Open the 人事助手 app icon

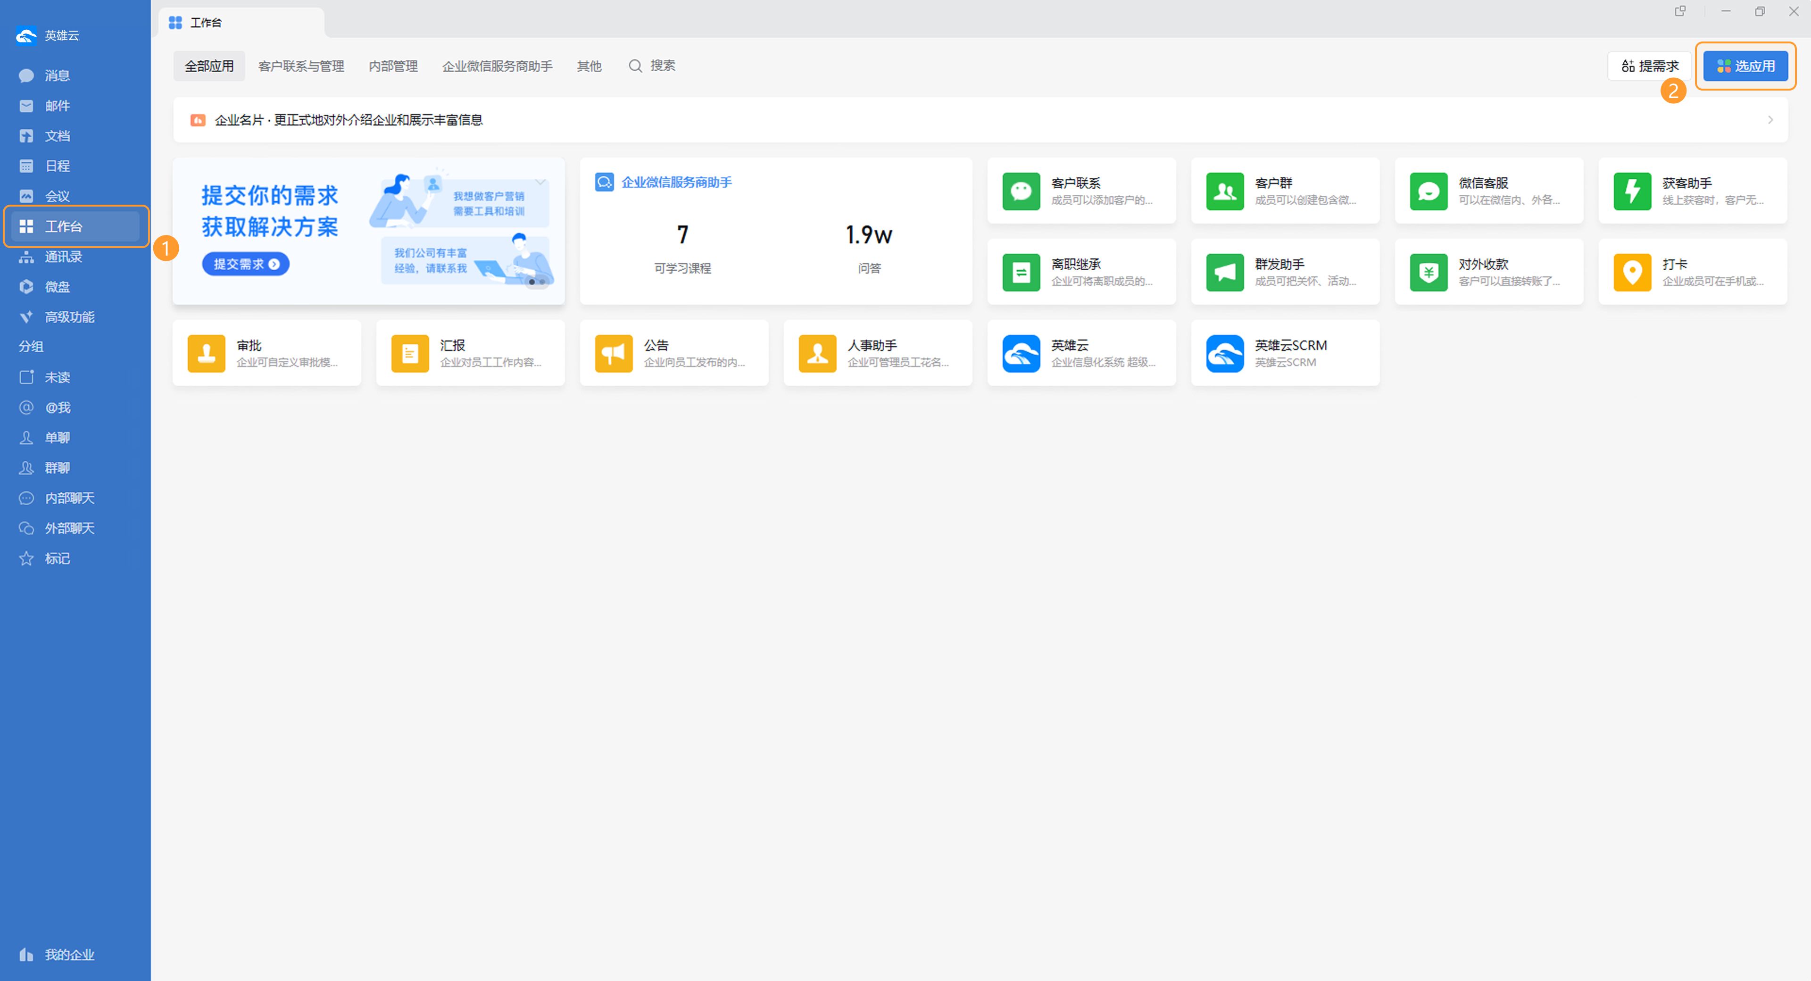point(817,353)
